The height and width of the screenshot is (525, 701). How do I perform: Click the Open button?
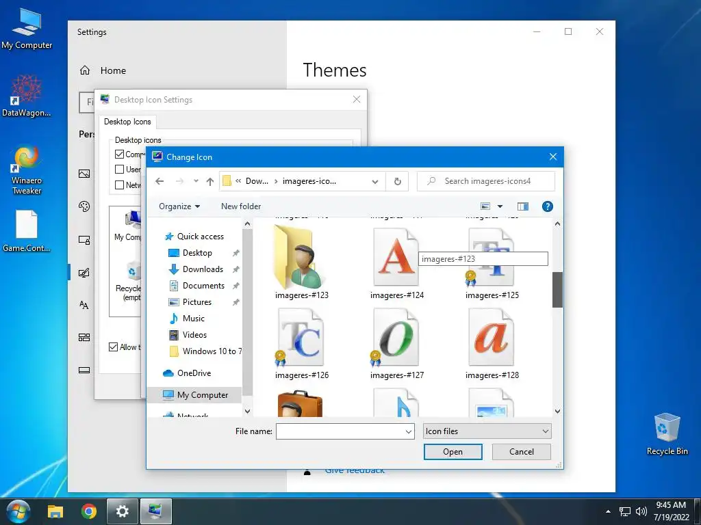(x=453, y=452)
